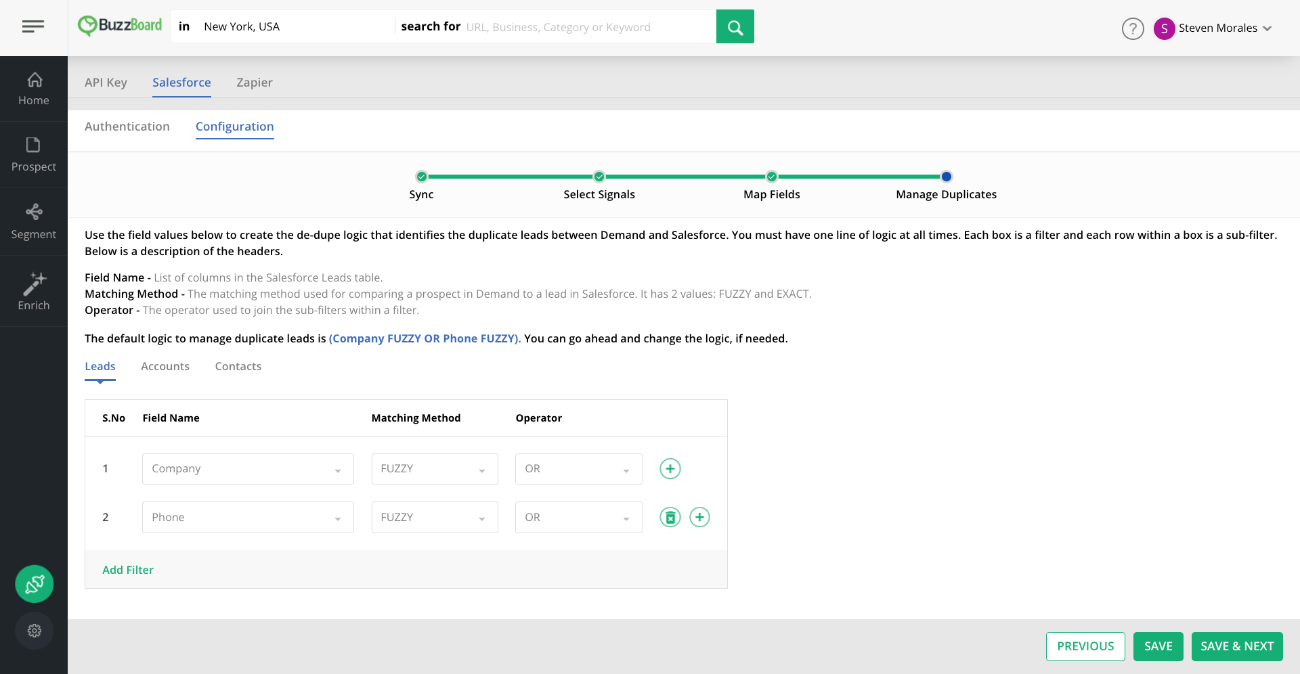The image size is (1300, 674).
Task: Delete the Phone filter row
Action: 670,518
